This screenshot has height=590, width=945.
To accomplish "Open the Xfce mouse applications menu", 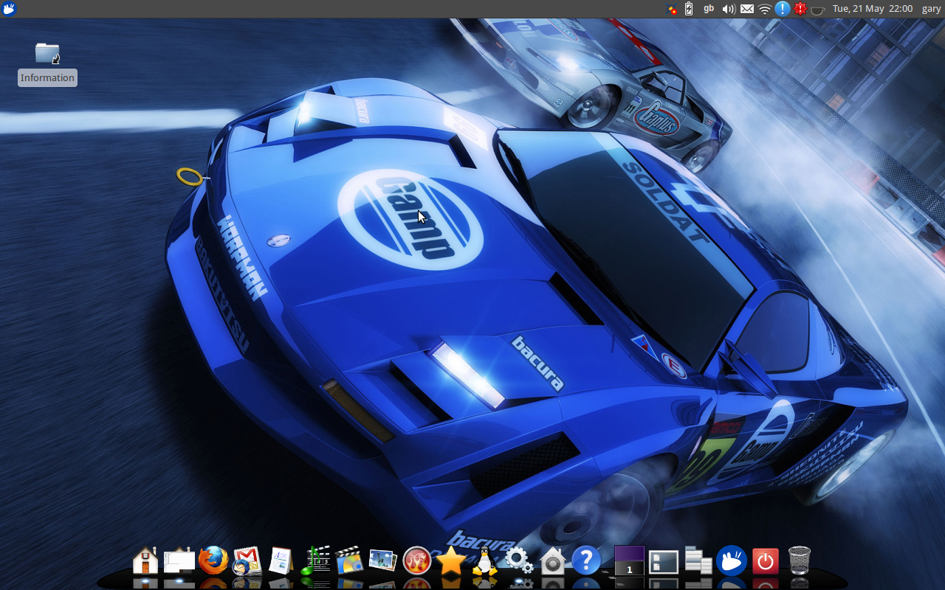I will [9, 9].
